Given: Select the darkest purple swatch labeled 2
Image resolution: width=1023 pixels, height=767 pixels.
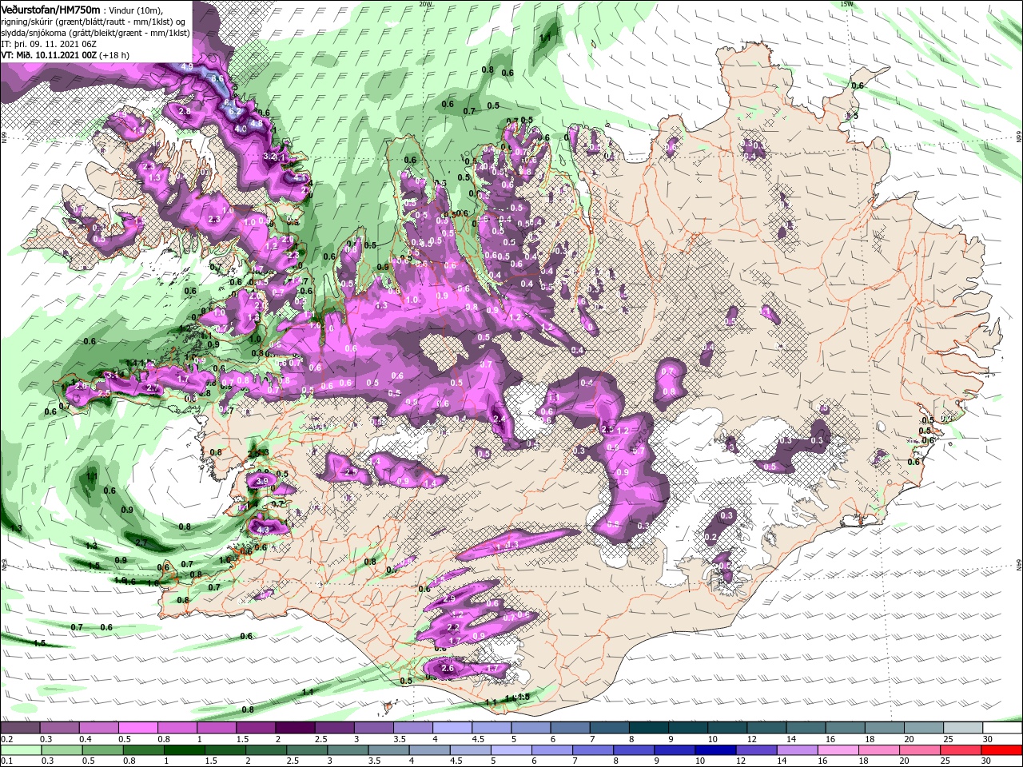Looking at the screenshot, I should (295, 729).
